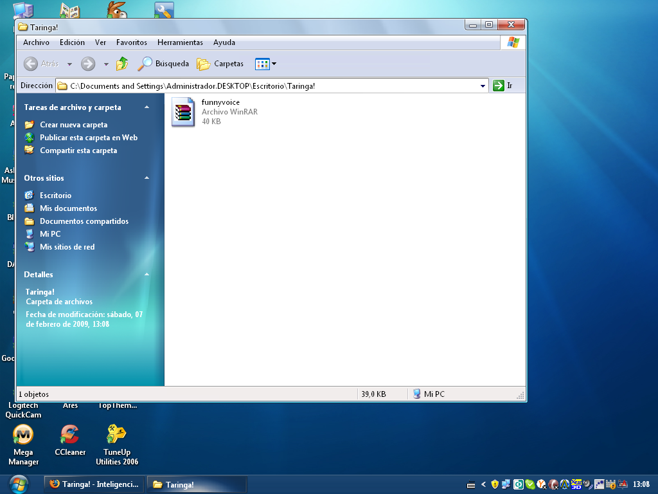
Task: Open the Herramientas menu
Action: click(x=180, y=42)
